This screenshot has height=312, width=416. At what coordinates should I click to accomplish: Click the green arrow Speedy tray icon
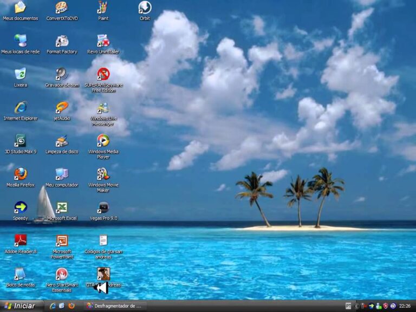371,306
